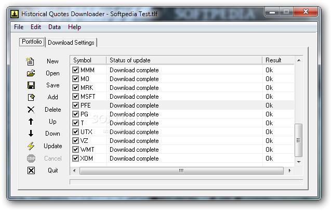332x211 pixels.
Task: Toggle the WMT symbol checkbox
Action: click(x=75, y=150)
